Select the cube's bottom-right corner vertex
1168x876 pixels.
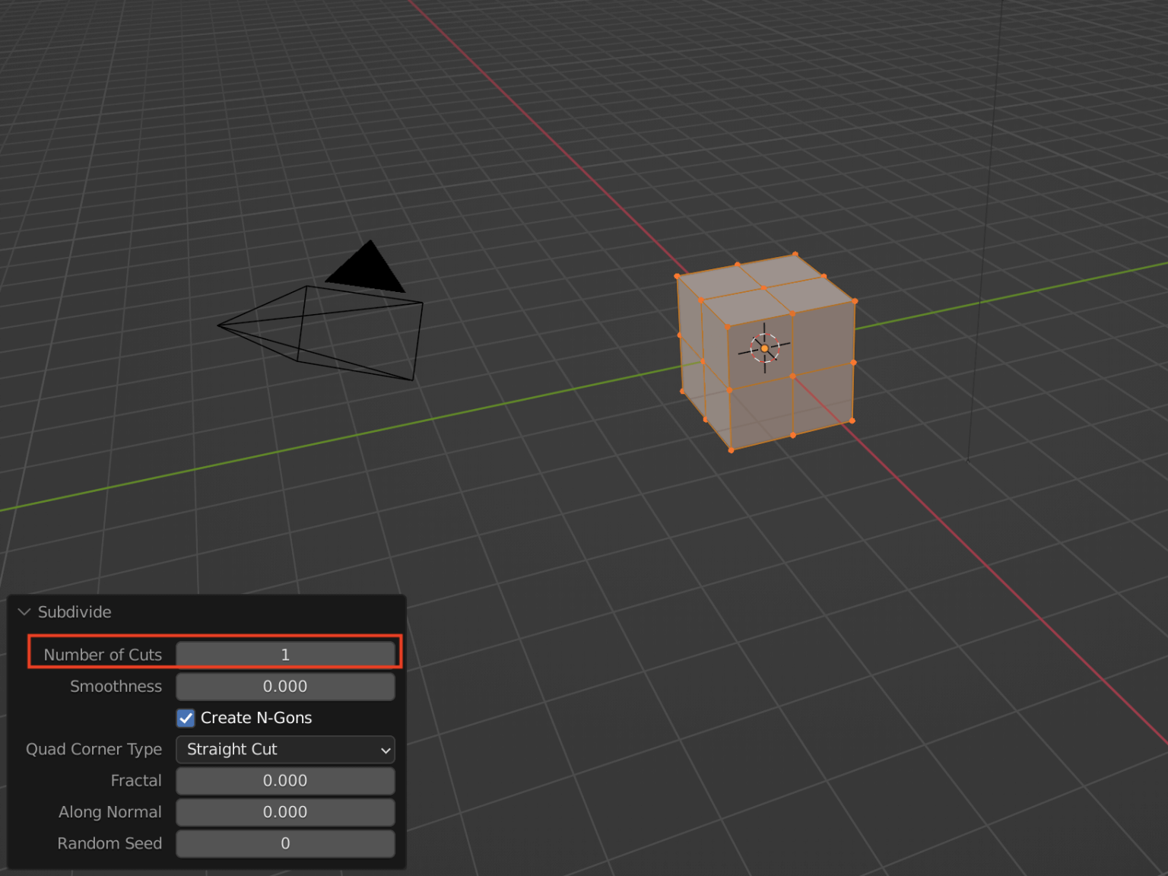coord(852,421)
